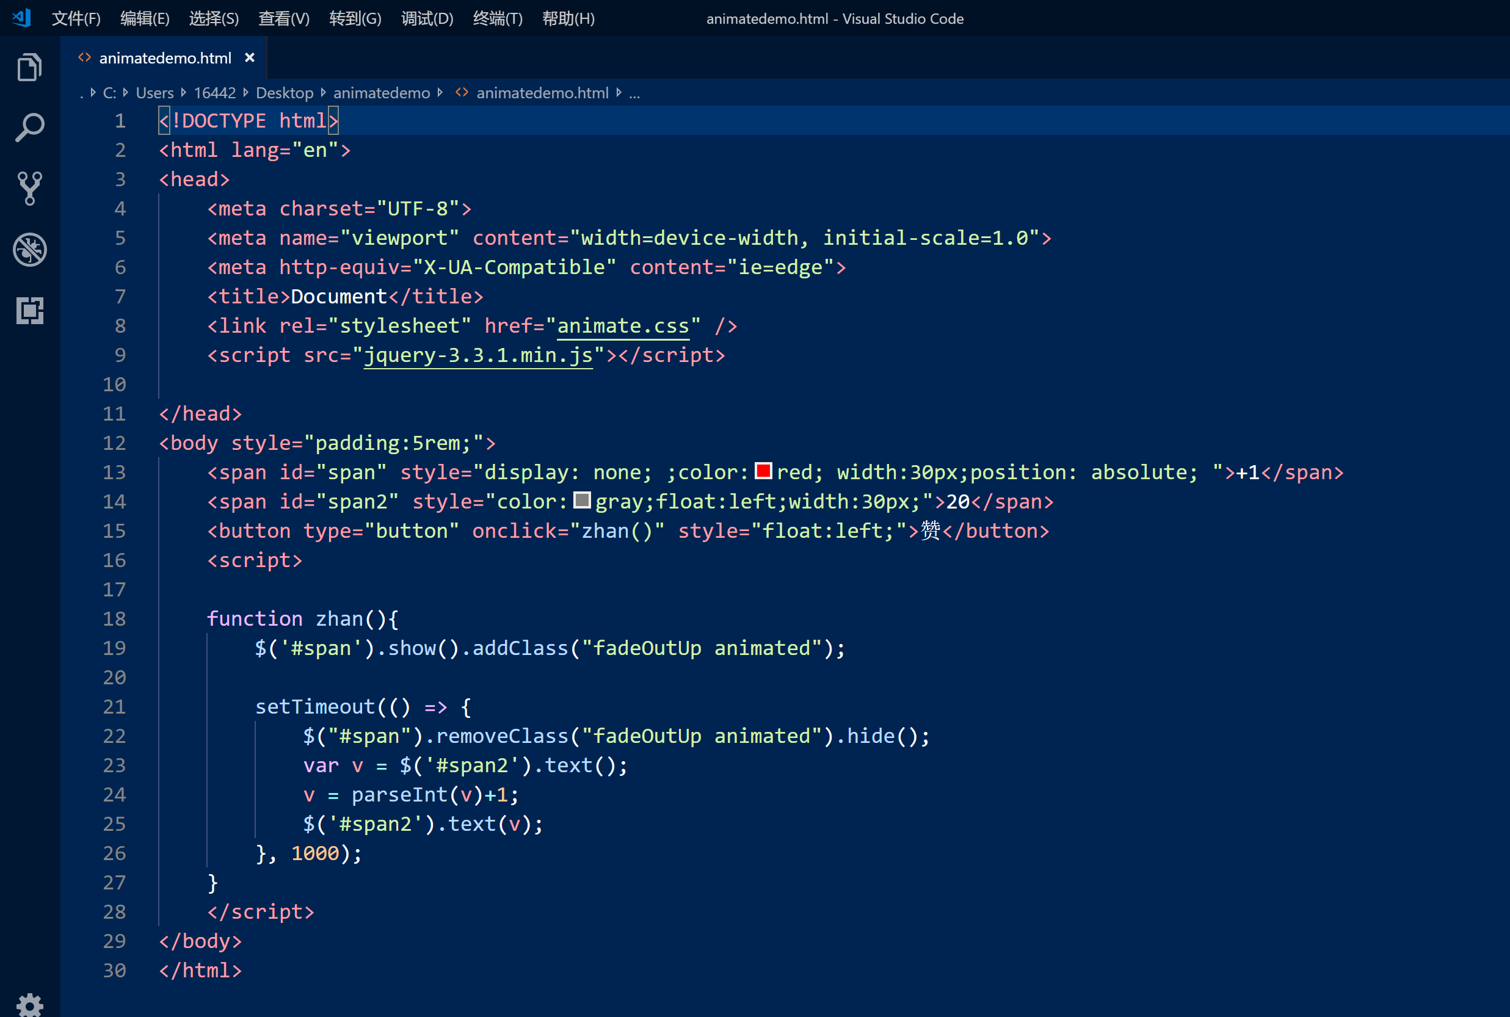The height and width of the screenshot is (1017, 1510).
Task: Open the 文件(F) menu
Action: pyautogui.click(x=76, y=18)
